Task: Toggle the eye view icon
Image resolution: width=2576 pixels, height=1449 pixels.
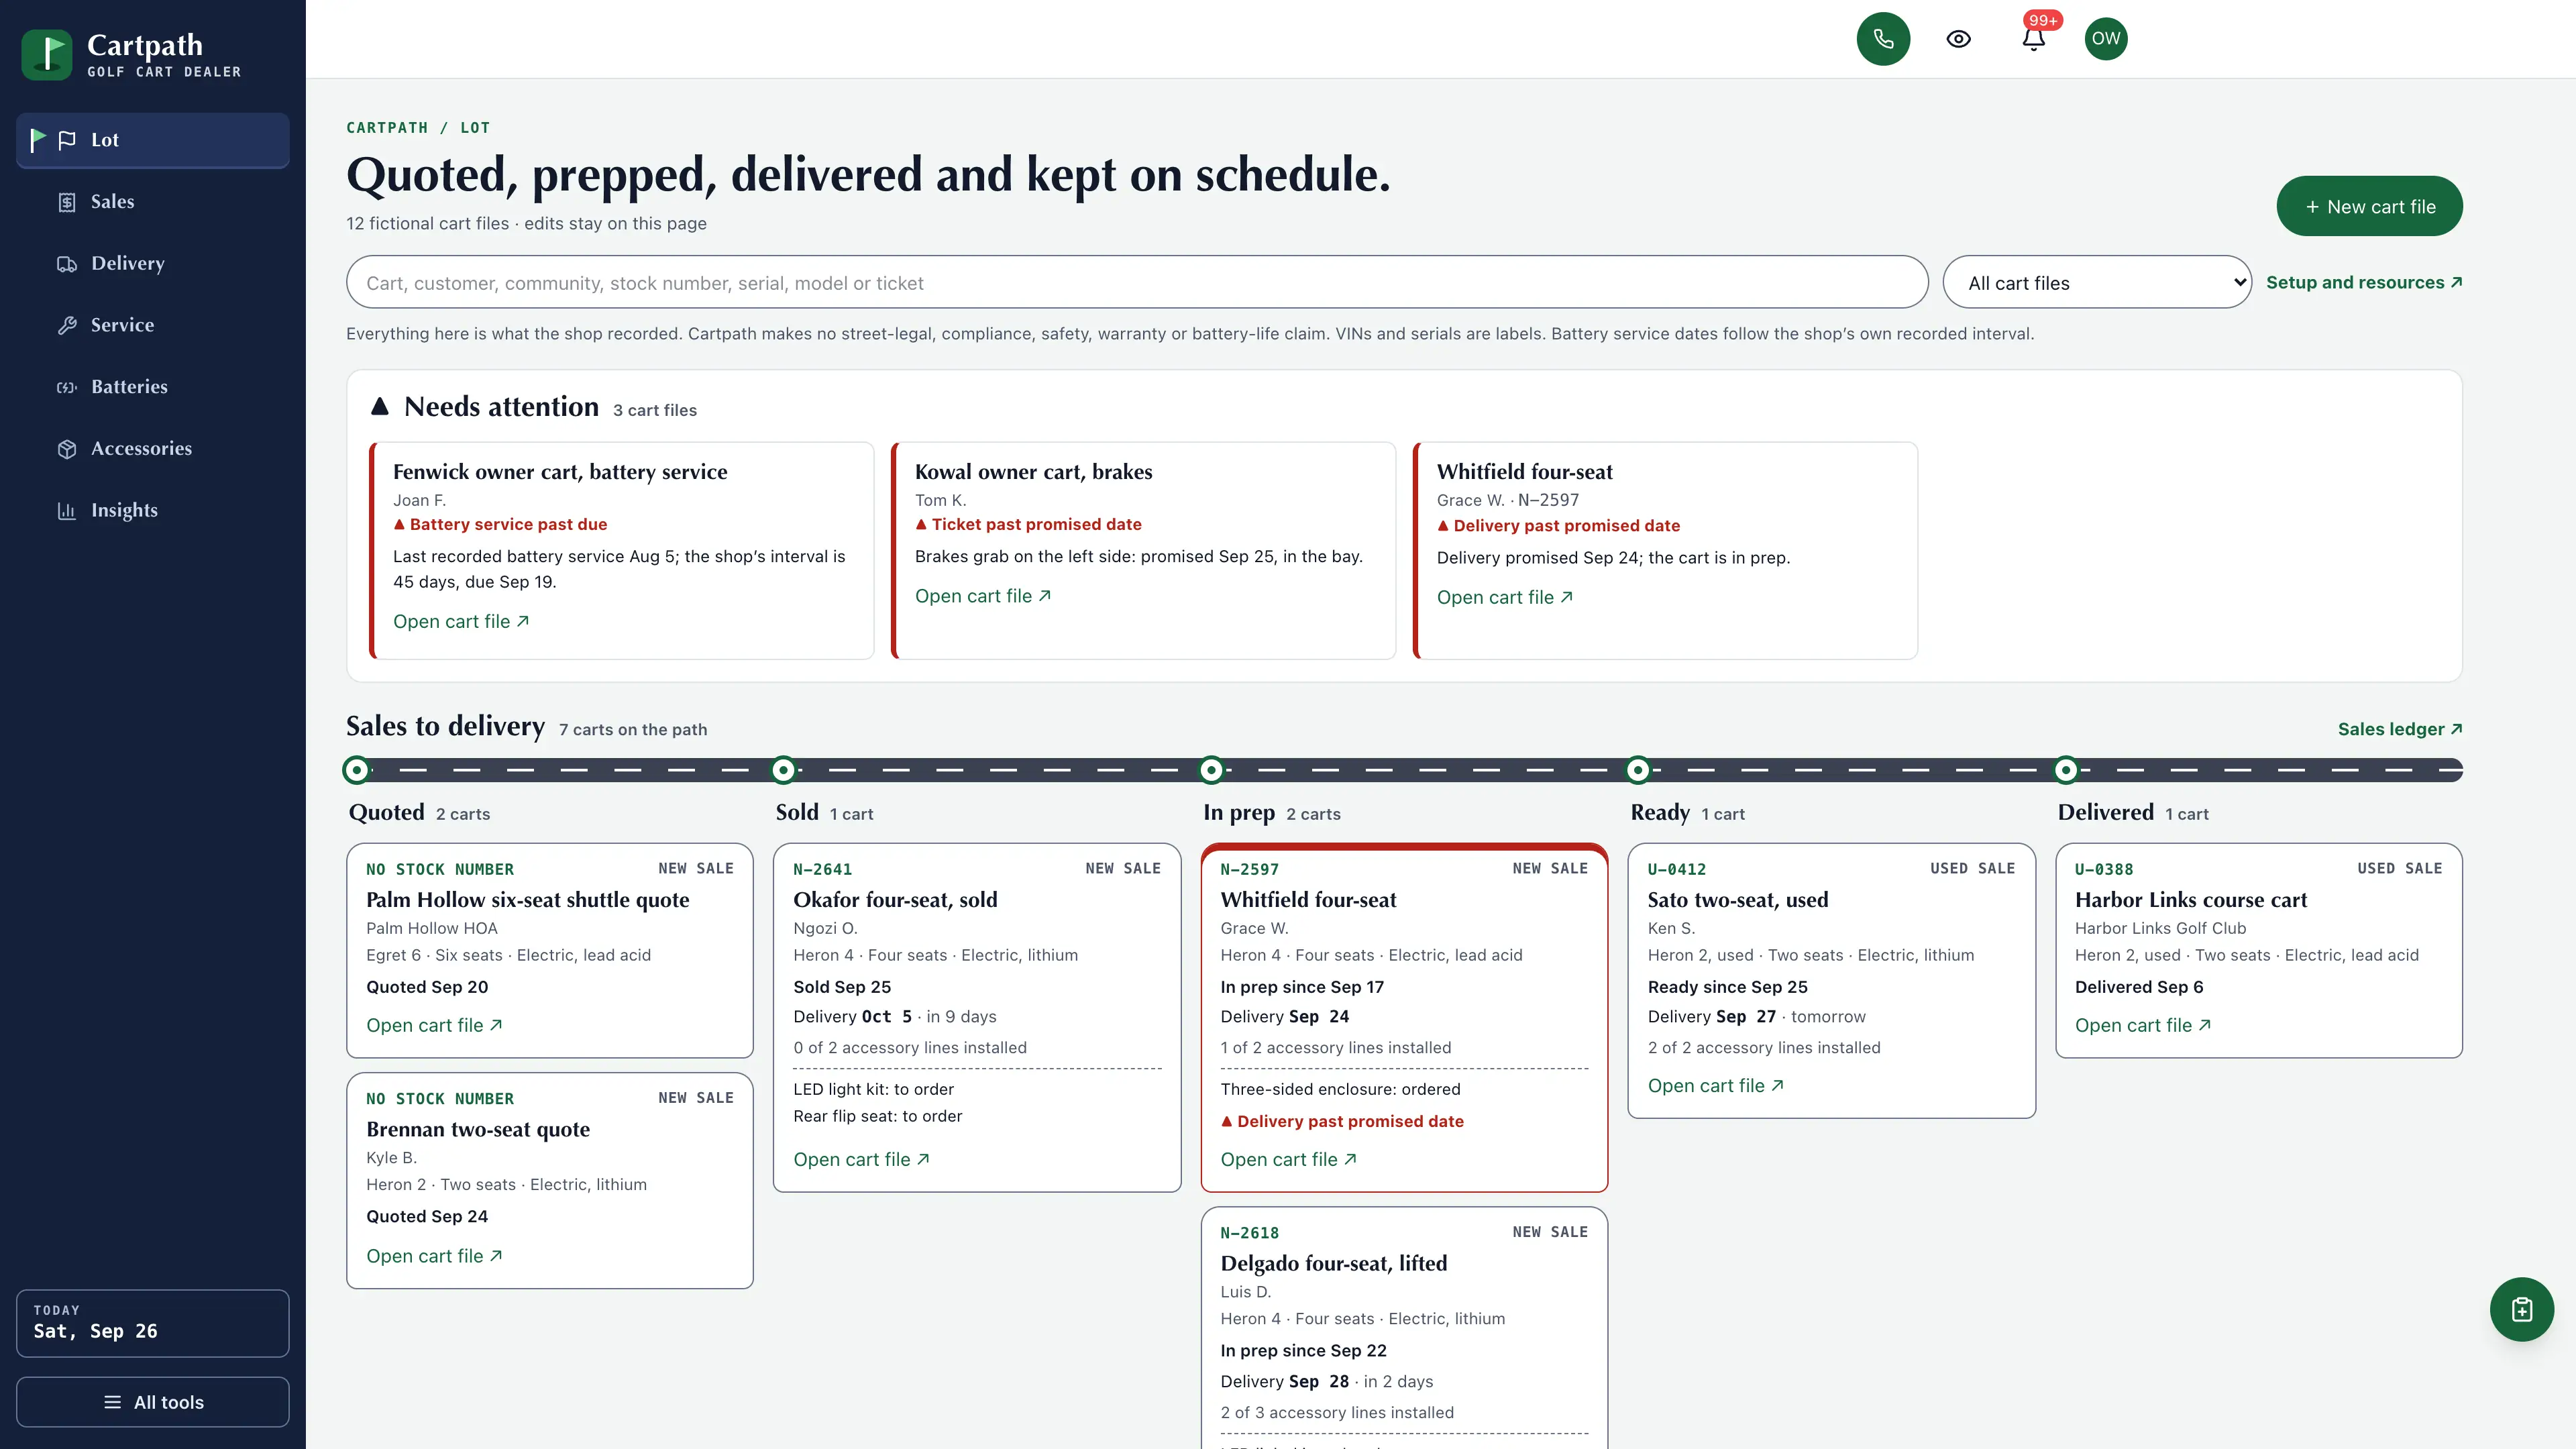Action: pos(1958,39)
